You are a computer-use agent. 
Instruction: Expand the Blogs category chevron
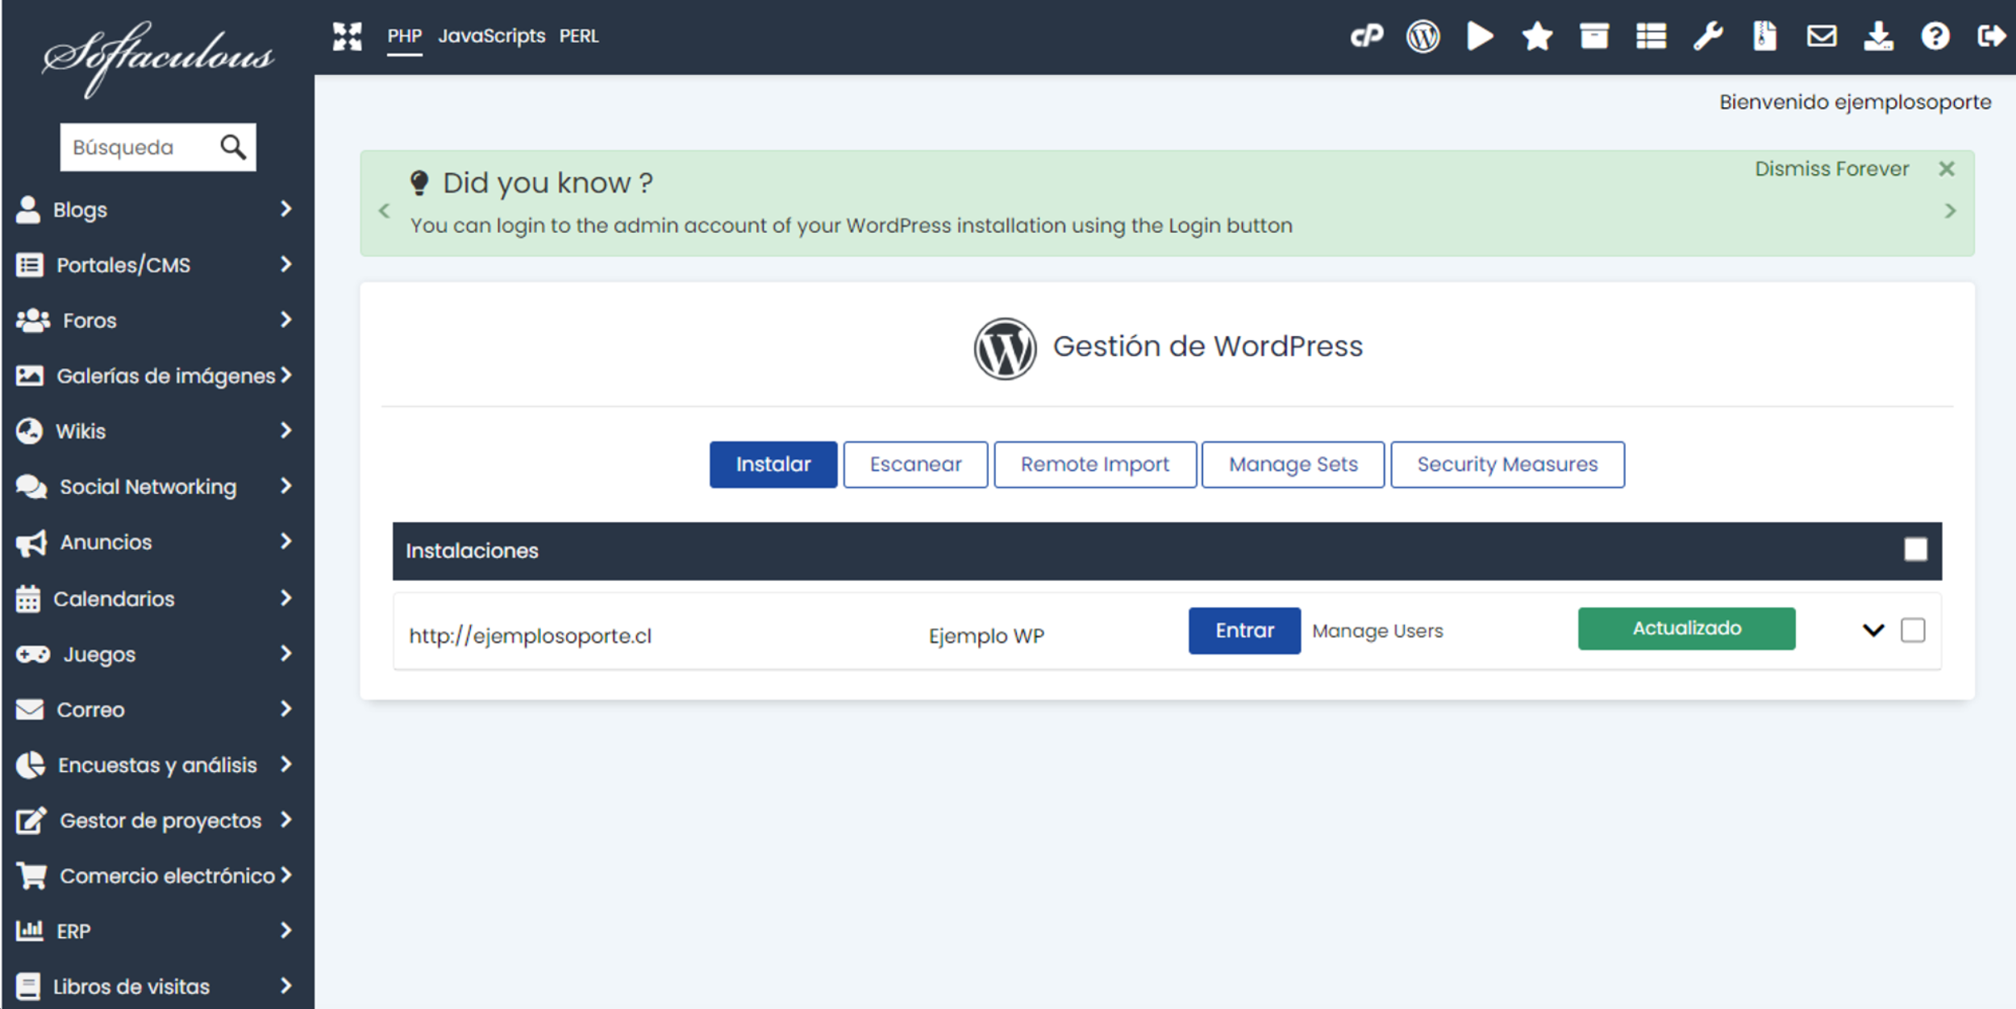[285, 210]
